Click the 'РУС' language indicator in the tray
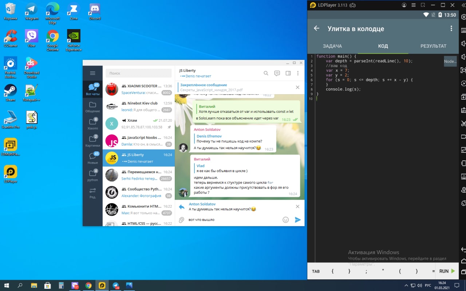 (x=428, y=286)
